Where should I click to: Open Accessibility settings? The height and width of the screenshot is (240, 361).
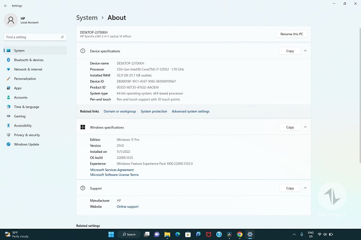(x=35, y=126)
